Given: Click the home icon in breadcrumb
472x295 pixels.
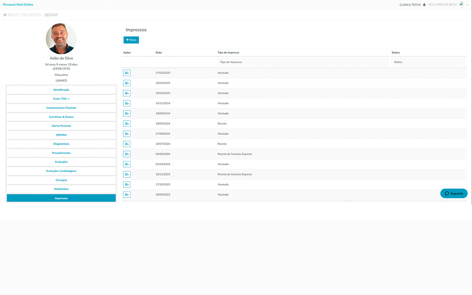Looking at the screenshot, I should pyautogui.click(x=5, y=15).
